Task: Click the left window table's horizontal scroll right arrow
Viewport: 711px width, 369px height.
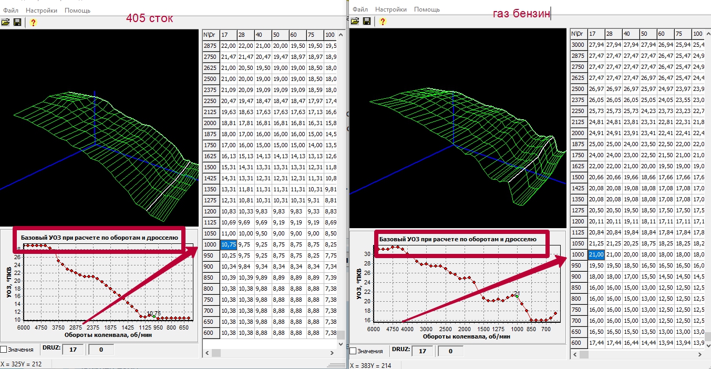Action: 332,353
